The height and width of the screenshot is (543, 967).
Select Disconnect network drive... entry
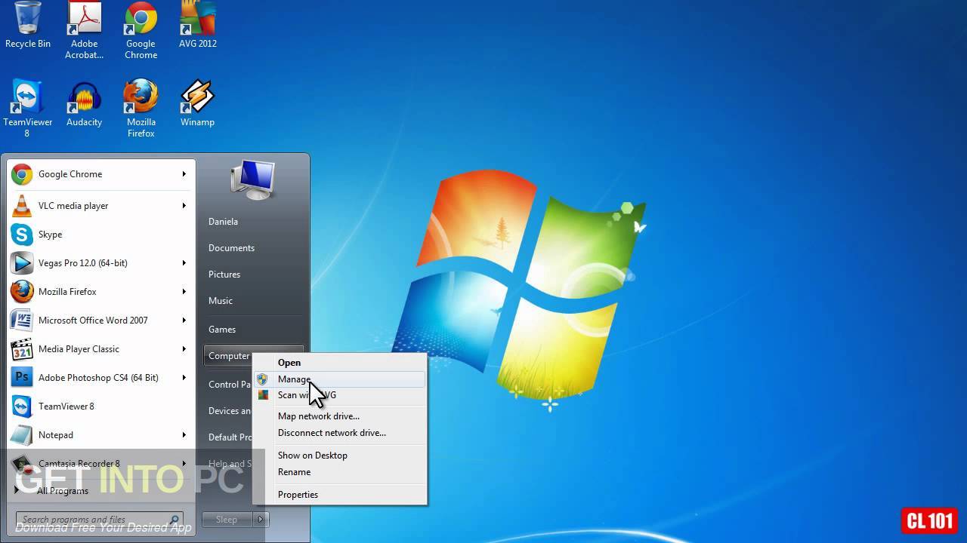tap(340, 433)
